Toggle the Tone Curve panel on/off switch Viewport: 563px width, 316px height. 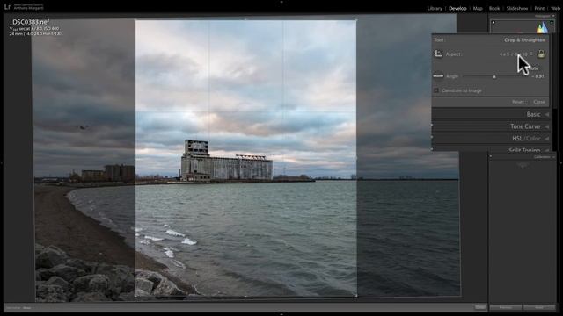(x=432, y=125)
